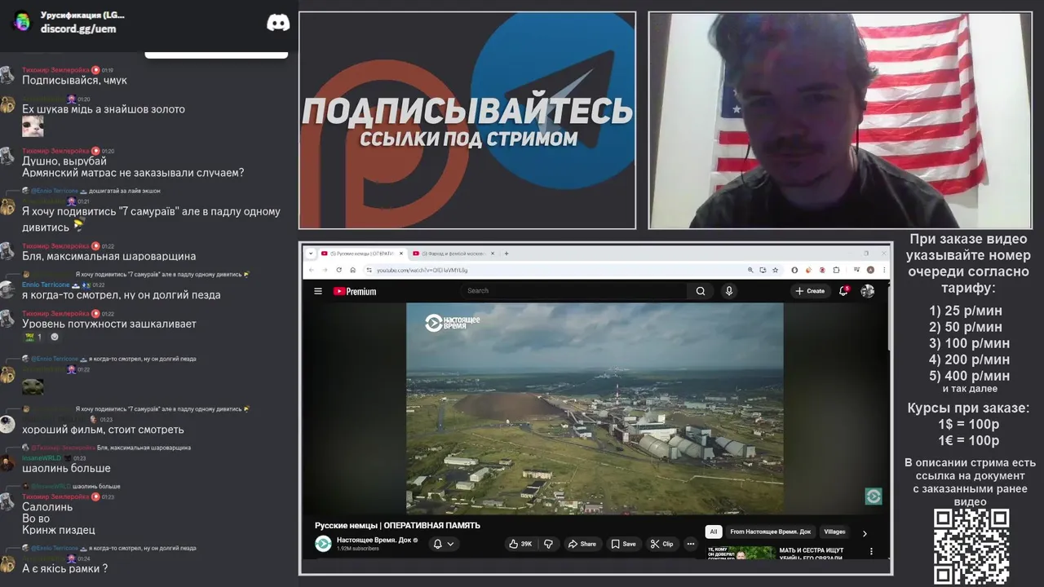
Task: Click the install/cast icon in address bar
Action: tap(763, 270)
